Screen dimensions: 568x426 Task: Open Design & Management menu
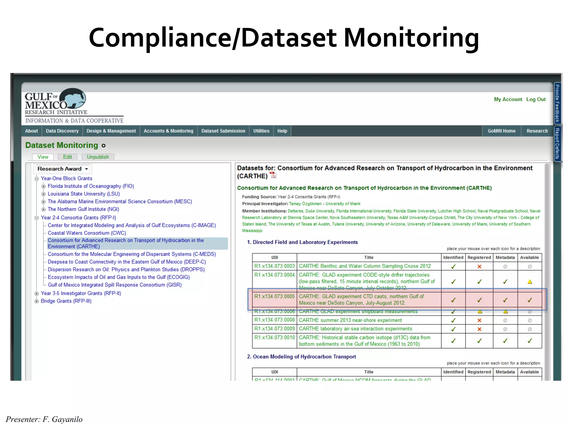point(111,131)
